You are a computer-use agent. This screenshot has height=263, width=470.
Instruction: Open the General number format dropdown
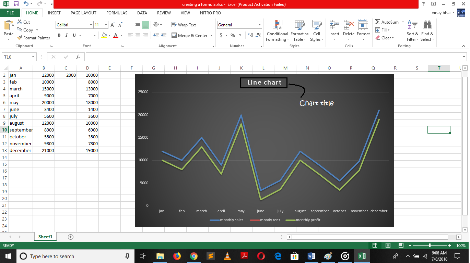259,25
